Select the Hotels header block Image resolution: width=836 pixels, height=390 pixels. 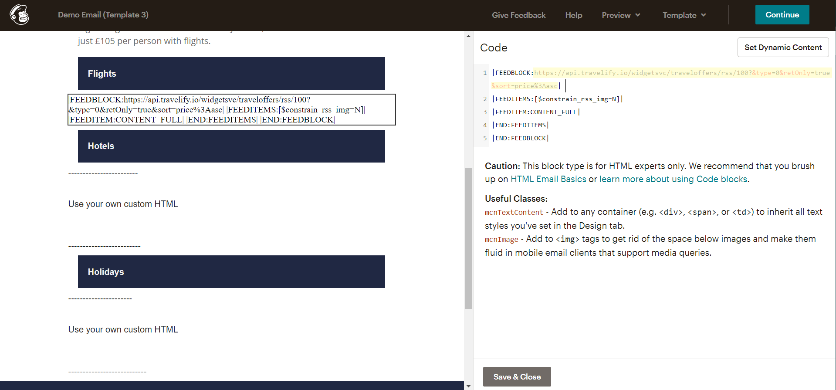[x=231, y=146]
